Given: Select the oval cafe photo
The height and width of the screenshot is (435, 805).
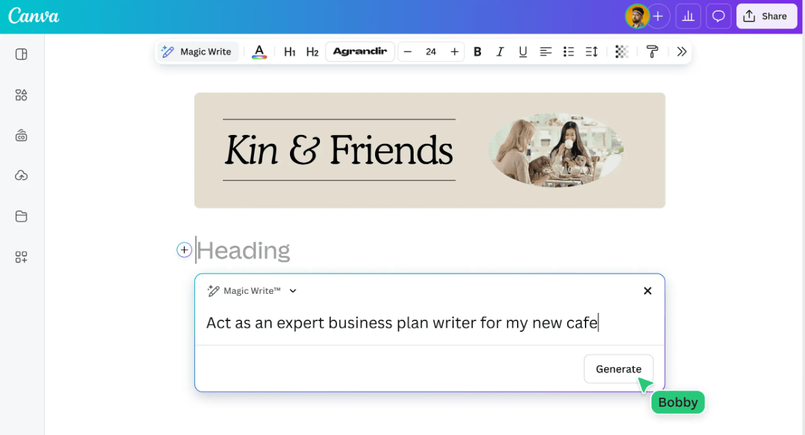Looking at the screenshot, I should (556, 150).
